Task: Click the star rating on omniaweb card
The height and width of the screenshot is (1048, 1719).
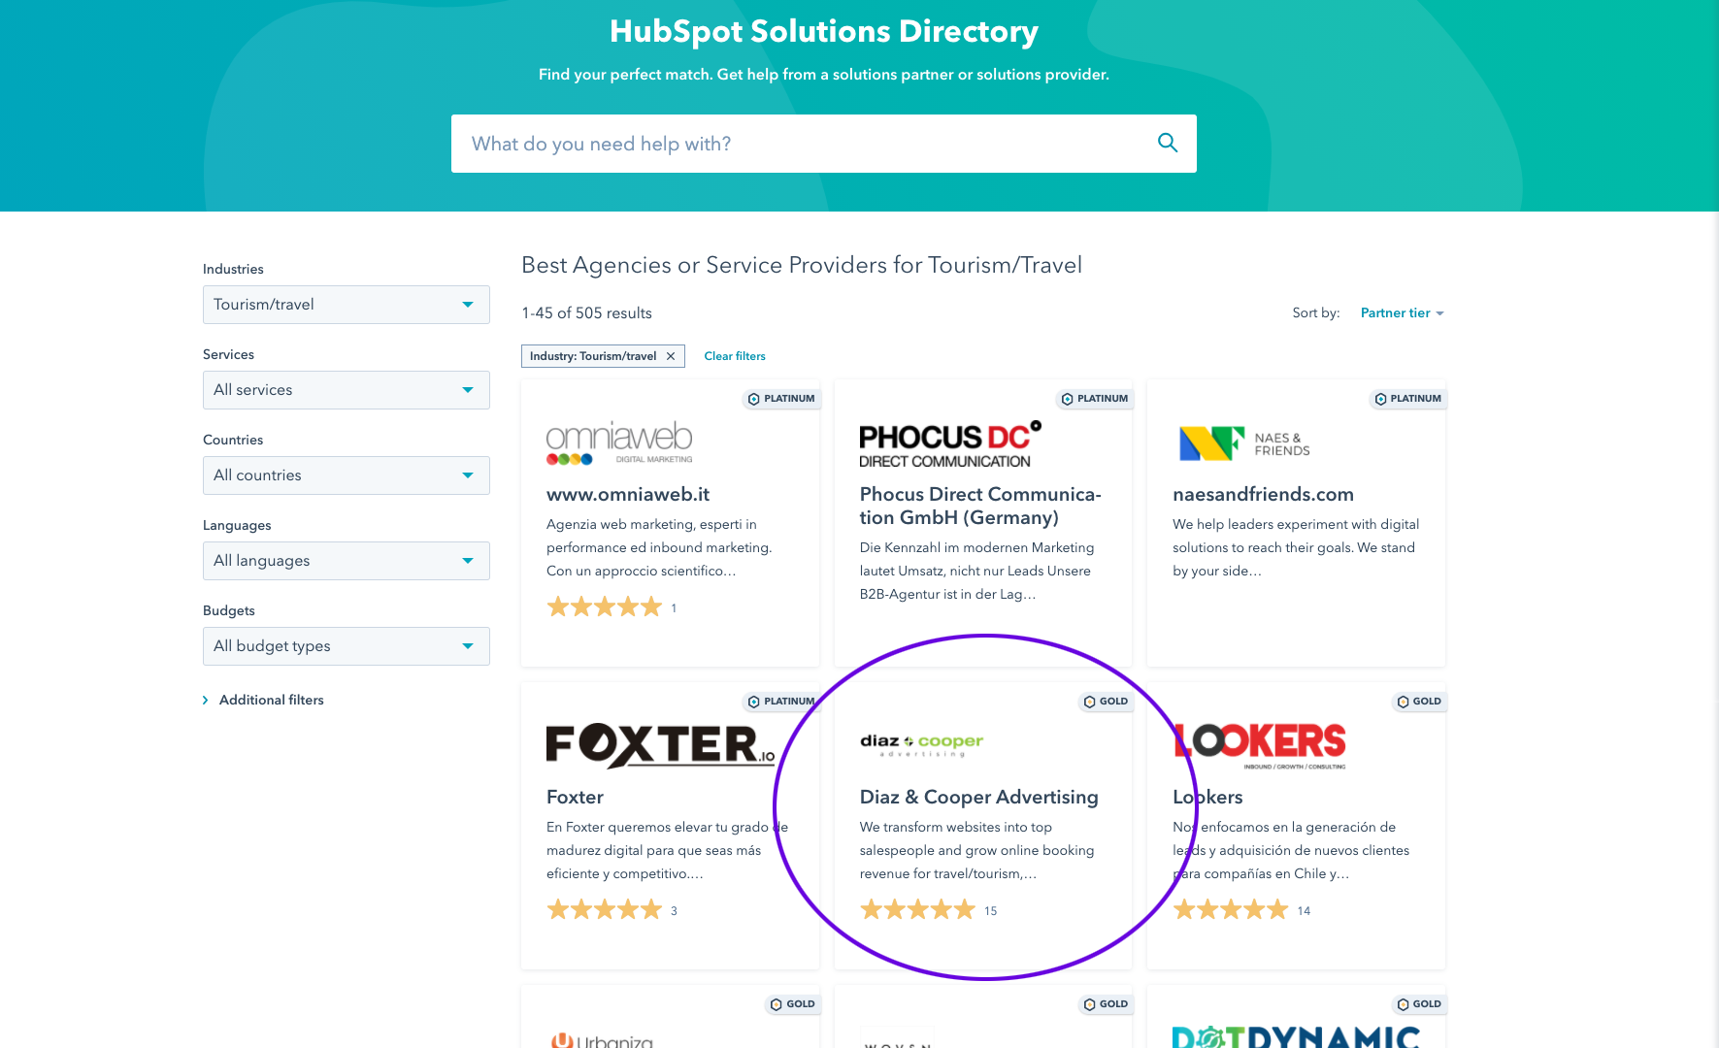Action: [x=604, y=606]
